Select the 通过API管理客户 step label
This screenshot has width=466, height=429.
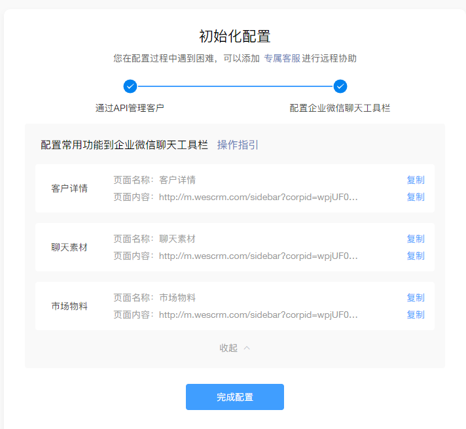pyautogui.click(x=130, y=108)
